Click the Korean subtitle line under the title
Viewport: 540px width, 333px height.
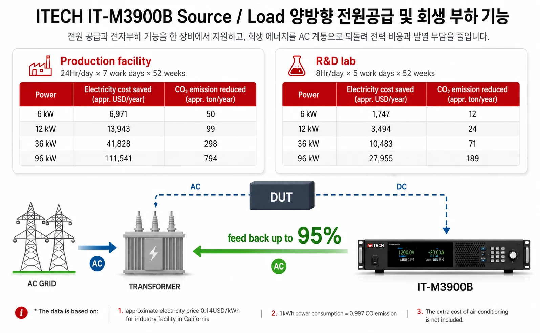(278, 36)
